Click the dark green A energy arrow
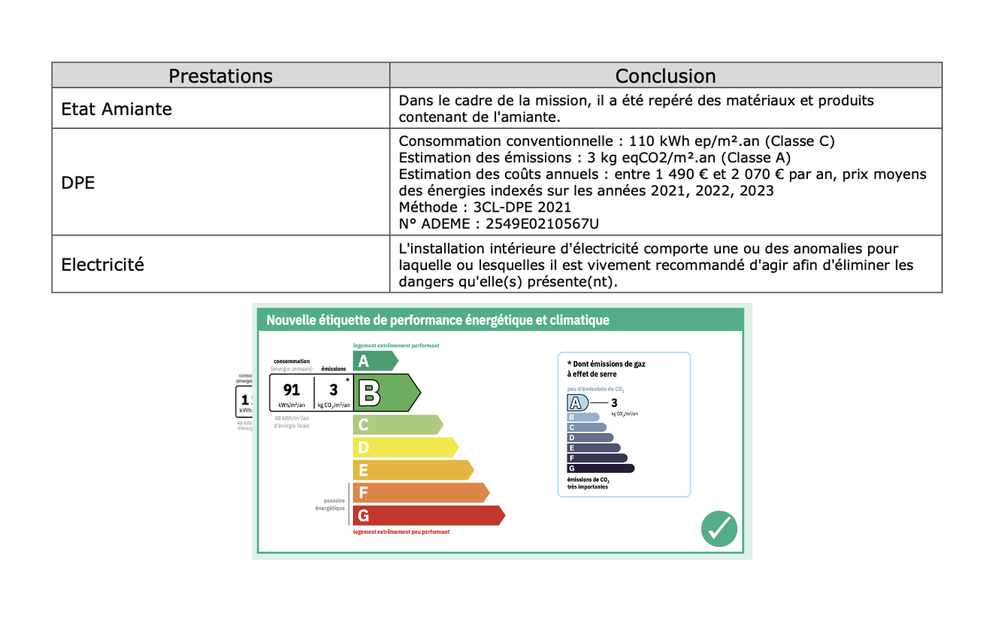 pyautogui.click(x=374, y=361)
